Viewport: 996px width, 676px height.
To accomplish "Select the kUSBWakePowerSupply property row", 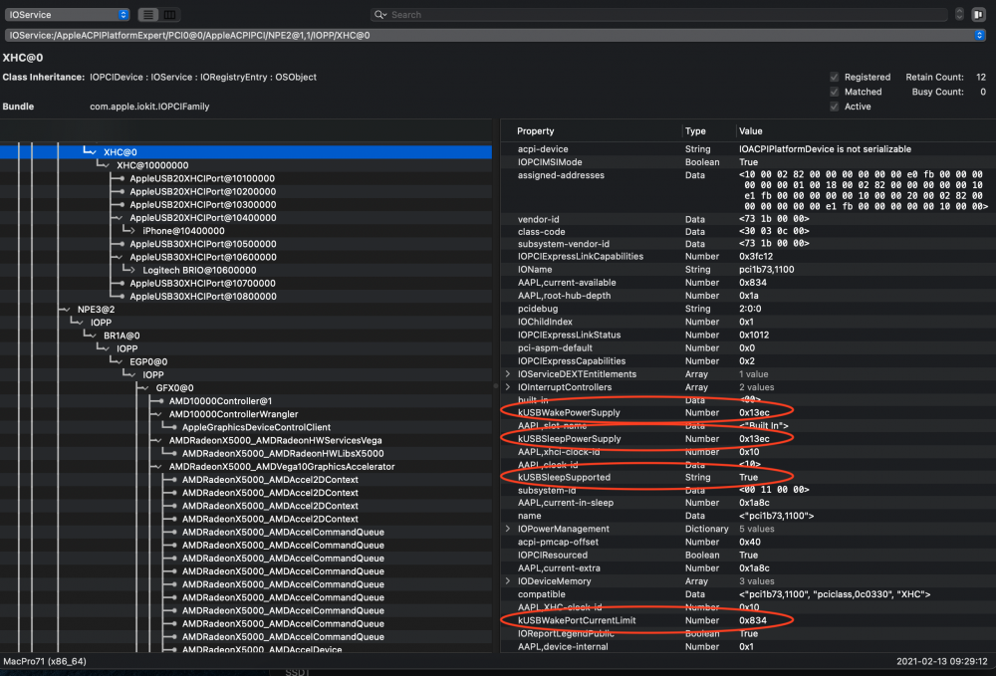I will (x=748, y=412).
